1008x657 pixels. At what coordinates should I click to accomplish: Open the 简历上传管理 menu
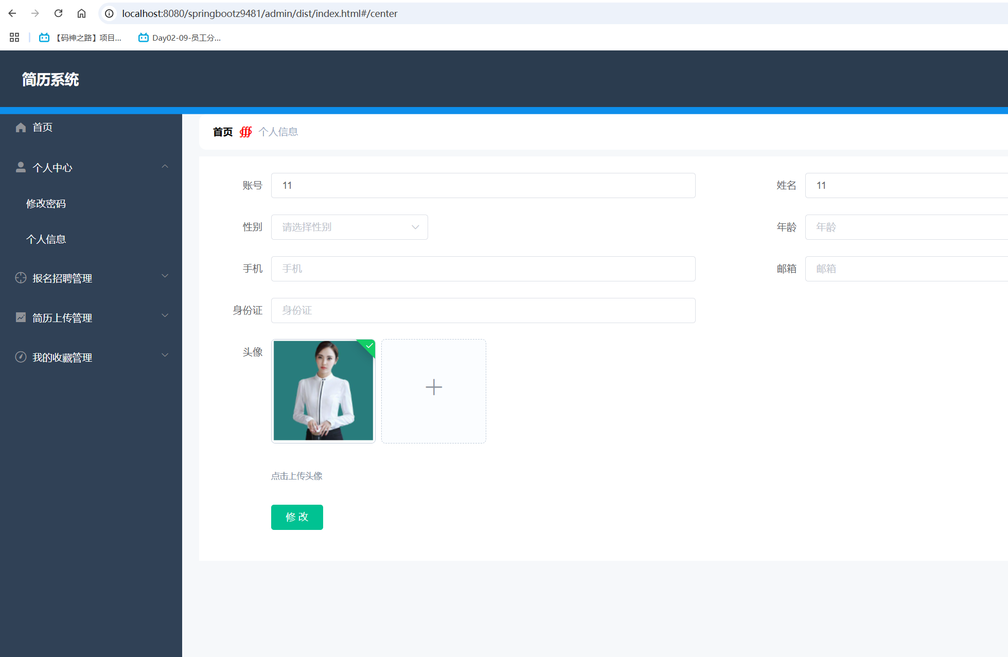(62, 318)
